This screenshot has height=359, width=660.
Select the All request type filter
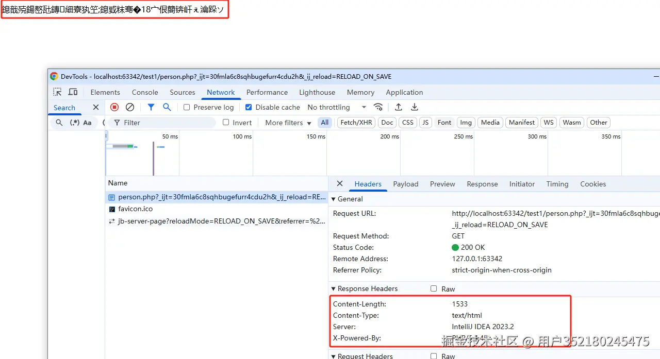coord(324,123)
